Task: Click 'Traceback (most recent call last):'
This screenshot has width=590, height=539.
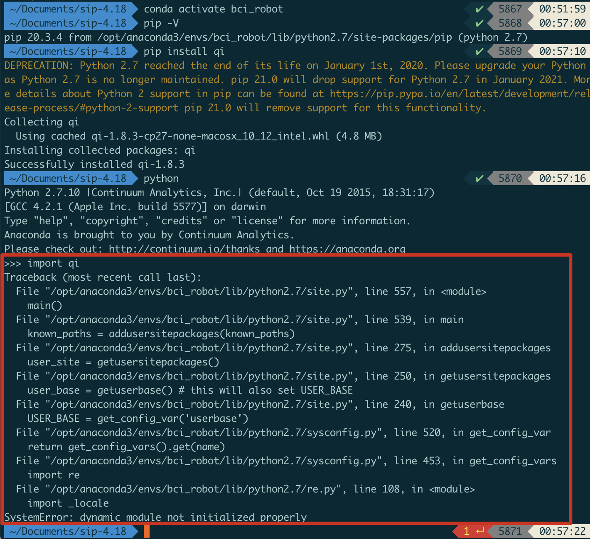Action: pos(103,277)
